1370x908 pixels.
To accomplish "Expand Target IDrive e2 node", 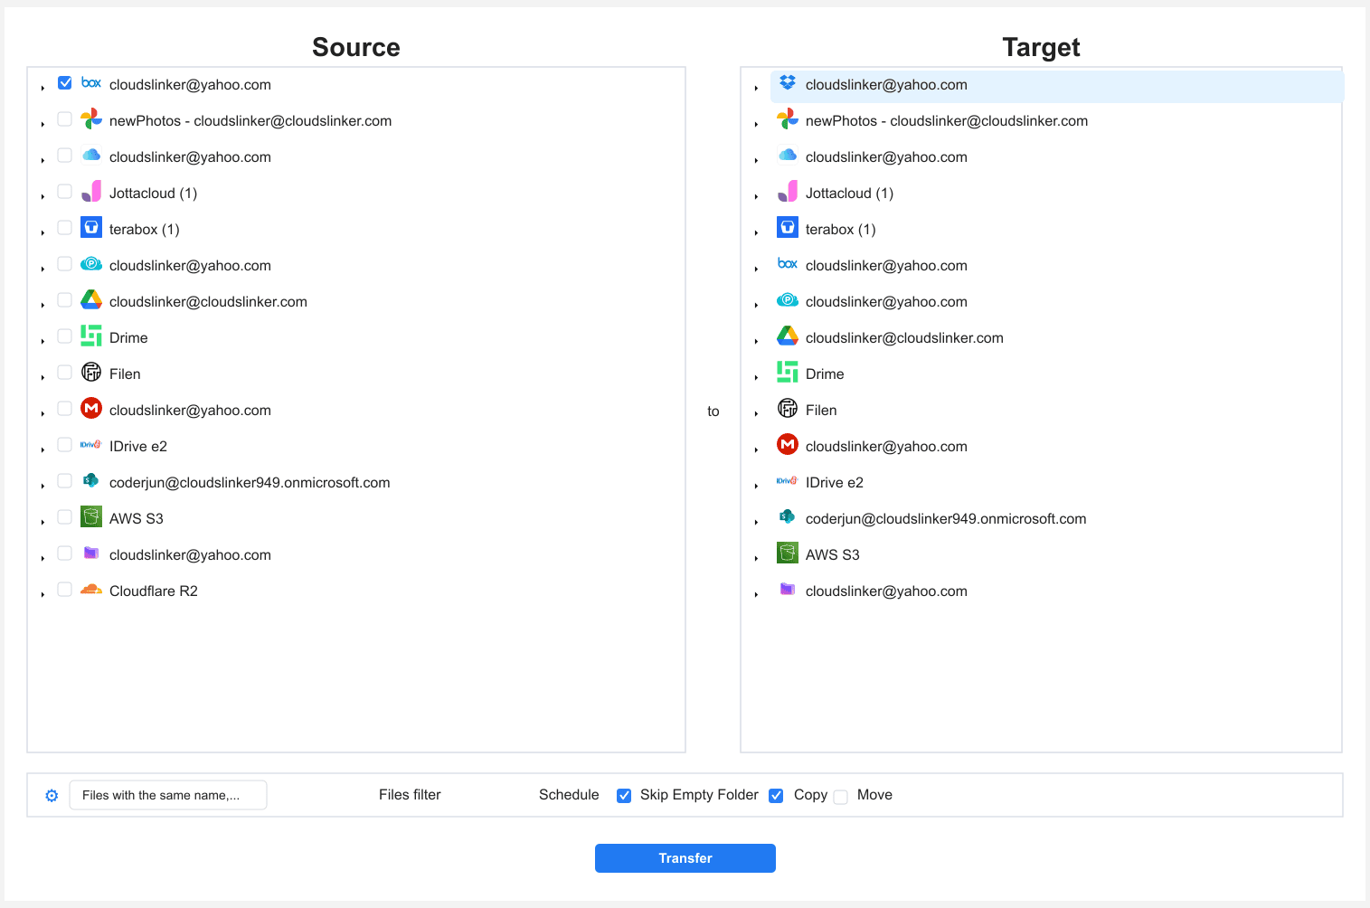I will click(756, 486).
